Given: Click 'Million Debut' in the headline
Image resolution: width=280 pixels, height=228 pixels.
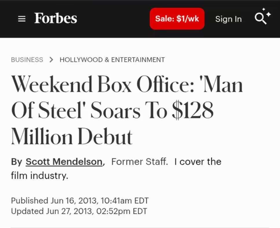Looking at the screenshot, I should tap(72, 136).
